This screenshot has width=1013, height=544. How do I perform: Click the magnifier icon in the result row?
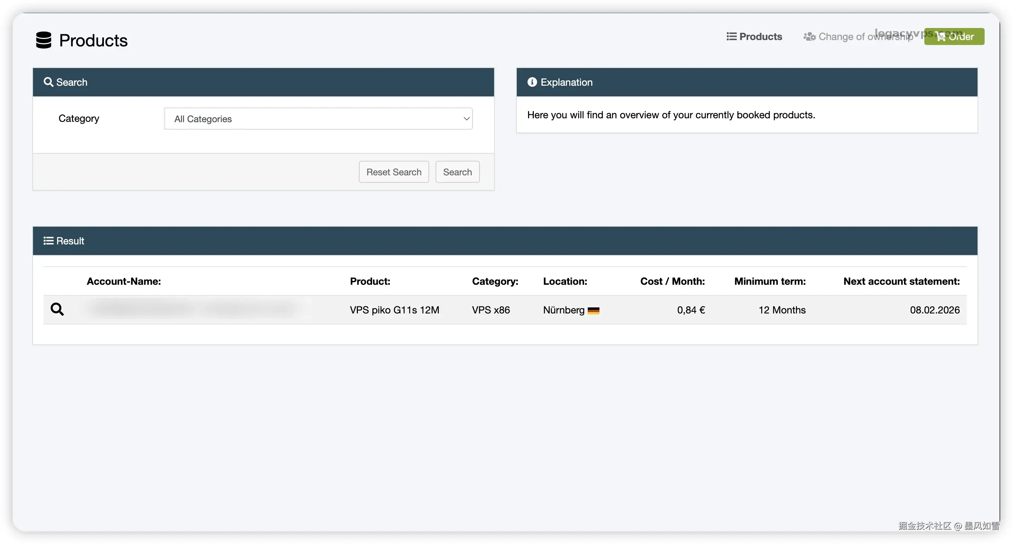point(57,310)
